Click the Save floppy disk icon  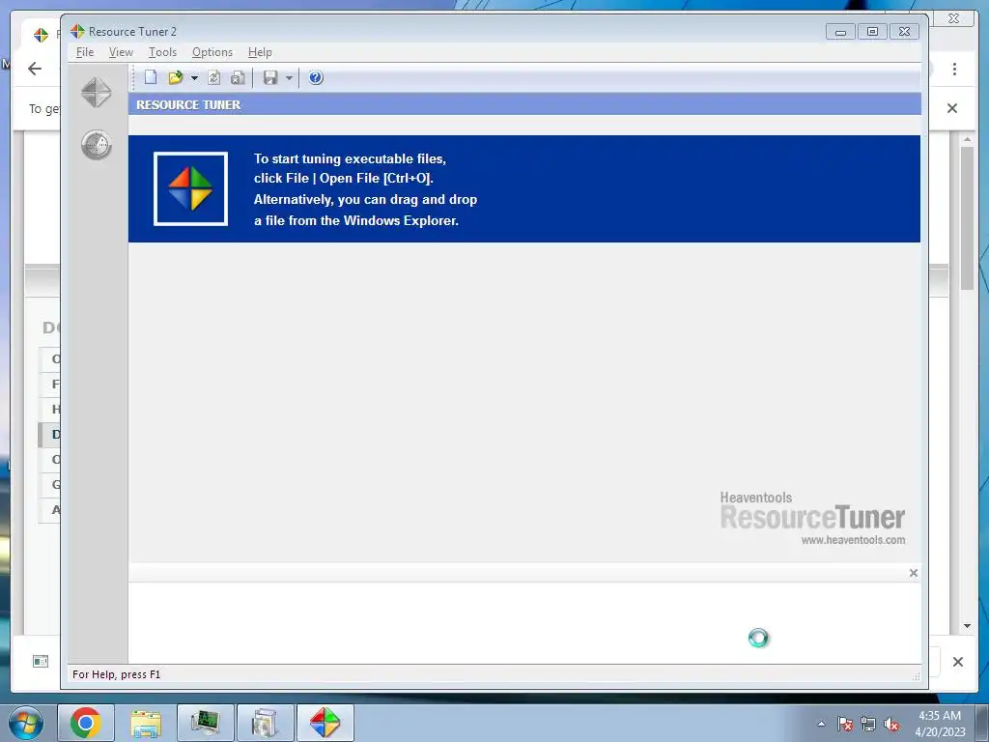click(x=270, y=77)
